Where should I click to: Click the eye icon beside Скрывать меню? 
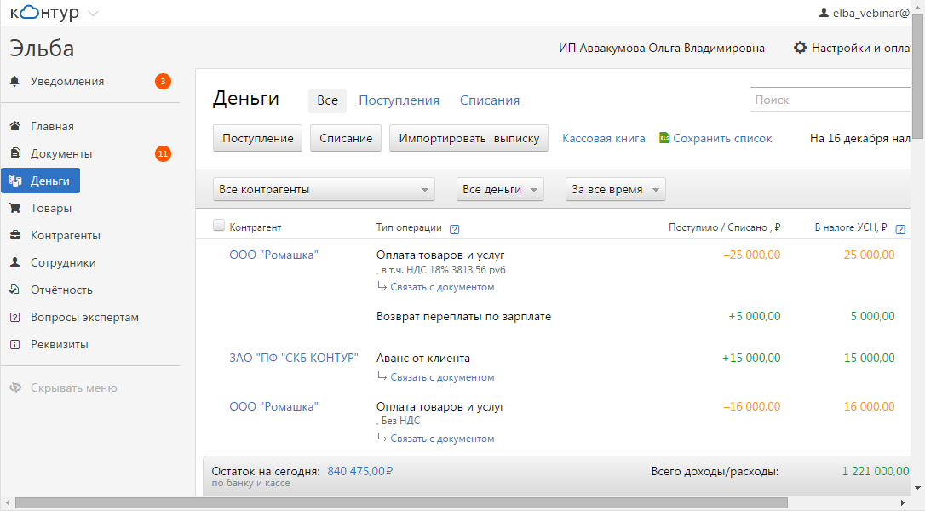pos(15,388)
